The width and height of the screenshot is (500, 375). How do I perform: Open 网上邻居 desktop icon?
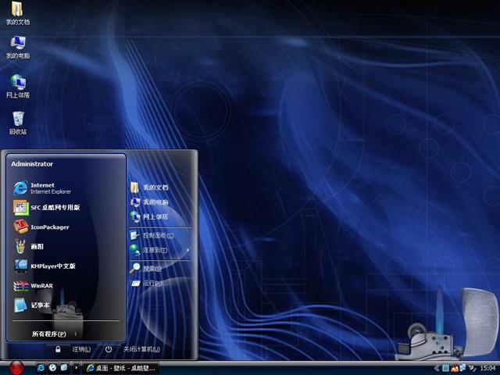click(18, 84)
